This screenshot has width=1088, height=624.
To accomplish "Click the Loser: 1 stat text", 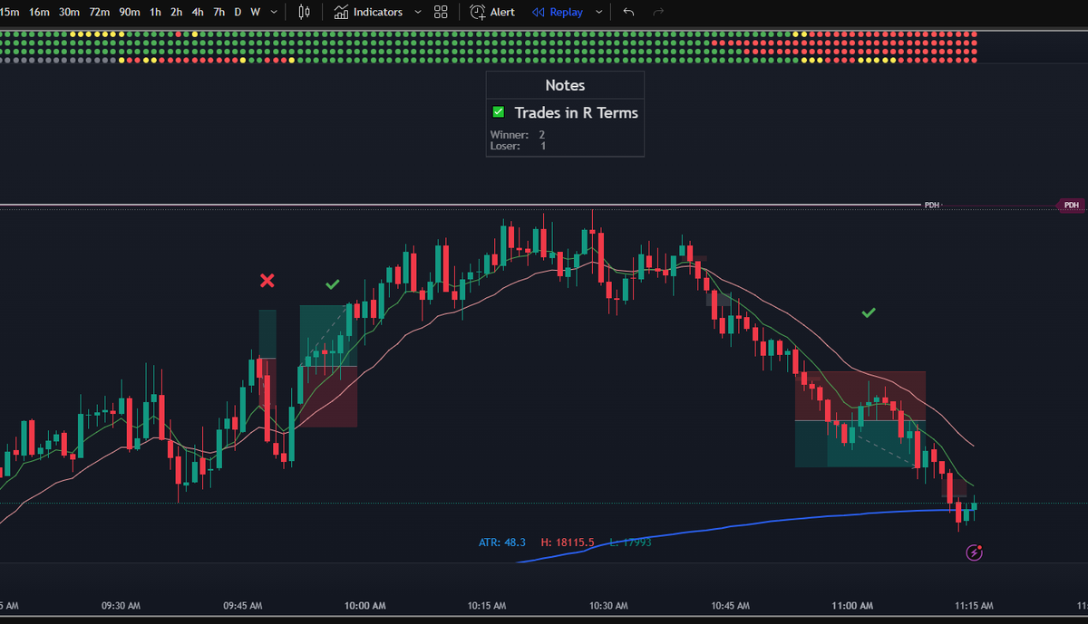I will pos(518,145).
